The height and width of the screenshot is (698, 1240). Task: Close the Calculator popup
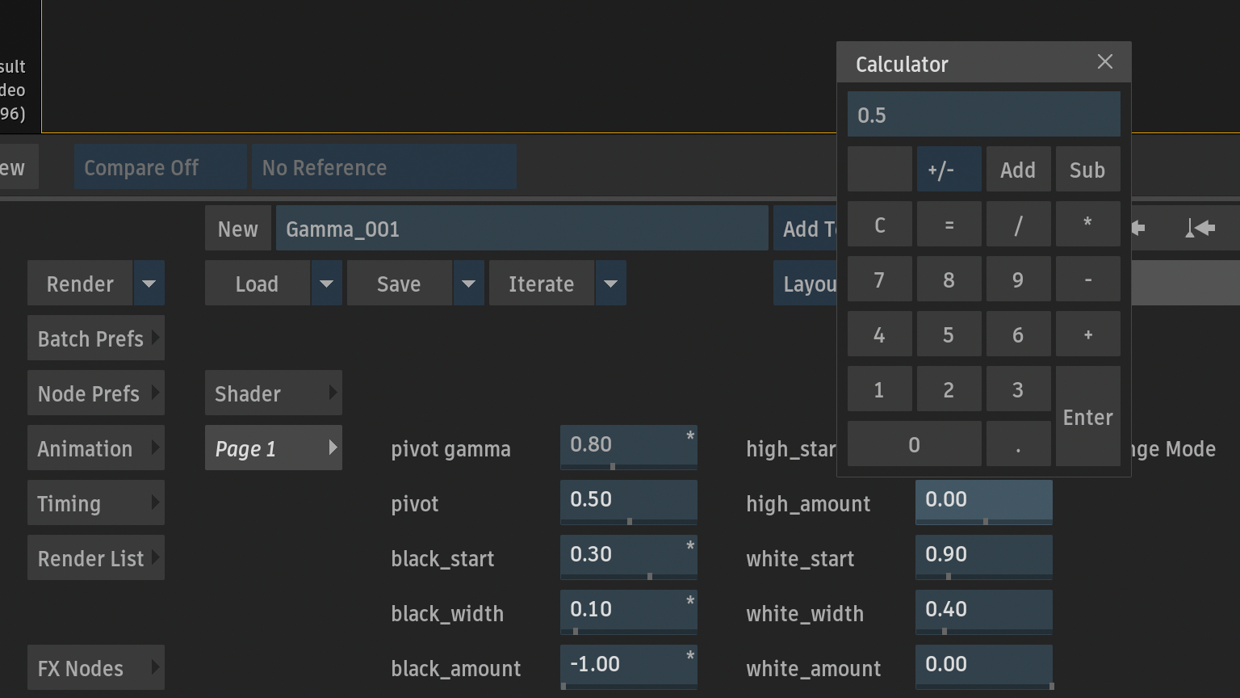(1105, 62)
